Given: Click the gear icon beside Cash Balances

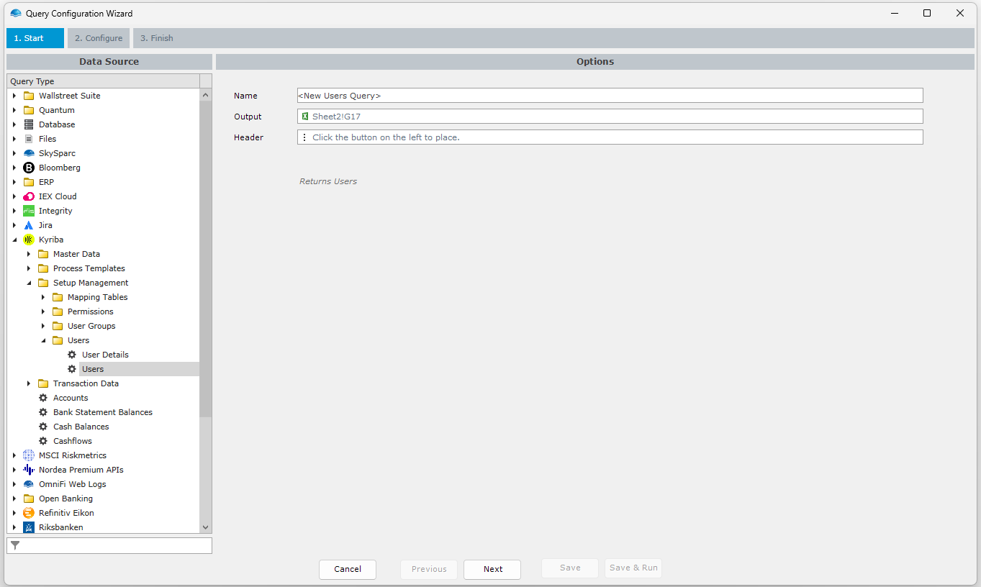Looking at the screenshot, I should [x=43, y=427].
